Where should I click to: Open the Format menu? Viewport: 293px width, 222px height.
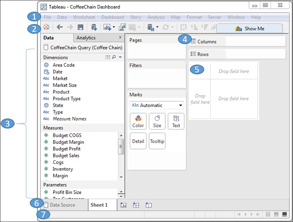(x=194, y=17)
